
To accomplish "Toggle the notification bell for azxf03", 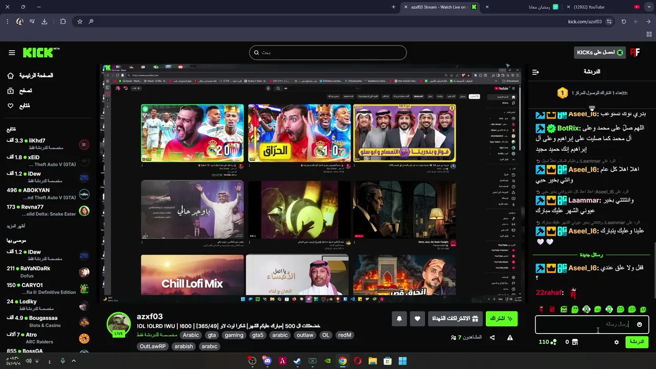I will point(399,318).
